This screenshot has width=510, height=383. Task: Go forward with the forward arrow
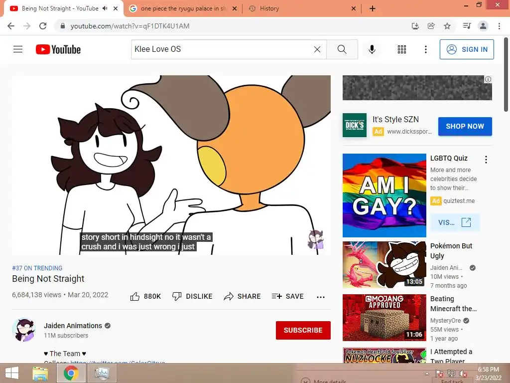(x=27, y=26)
